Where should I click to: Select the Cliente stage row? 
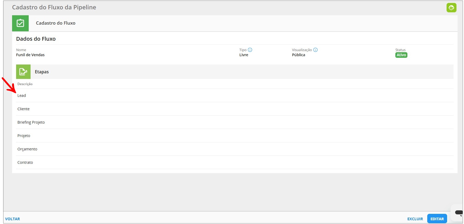pyautogui.click(x=235, y=109)
